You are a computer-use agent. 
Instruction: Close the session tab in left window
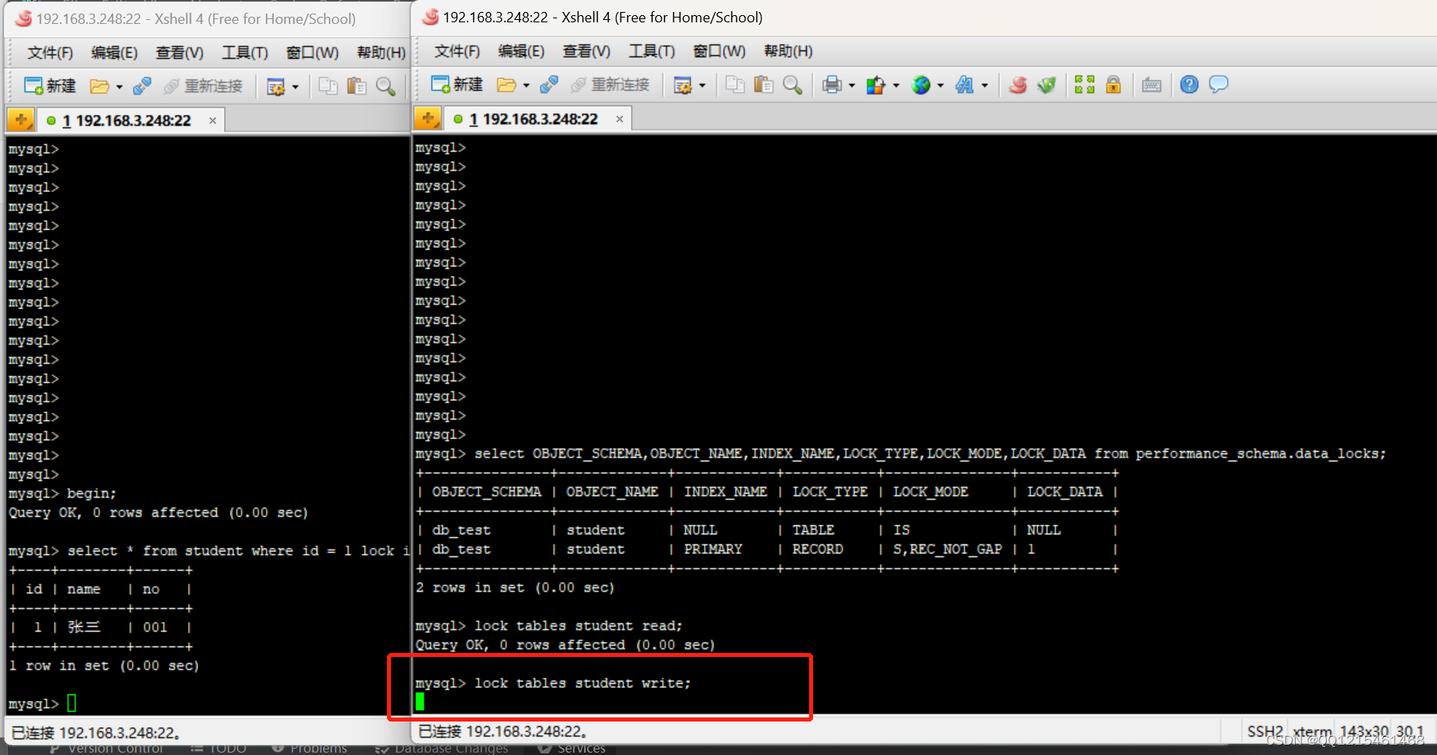pyautogui.click(x=212, y=120)
